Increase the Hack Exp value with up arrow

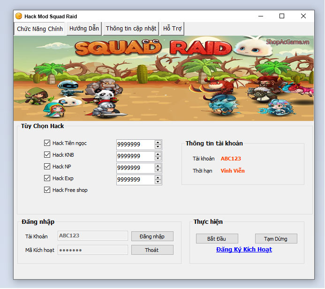pos(158,178)
